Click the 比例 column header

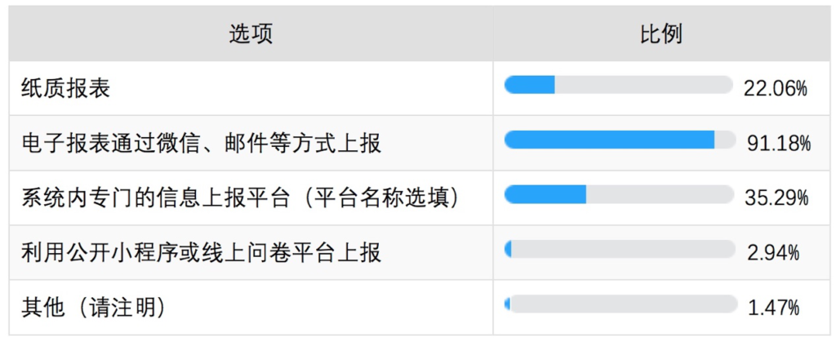click(660, 34)
